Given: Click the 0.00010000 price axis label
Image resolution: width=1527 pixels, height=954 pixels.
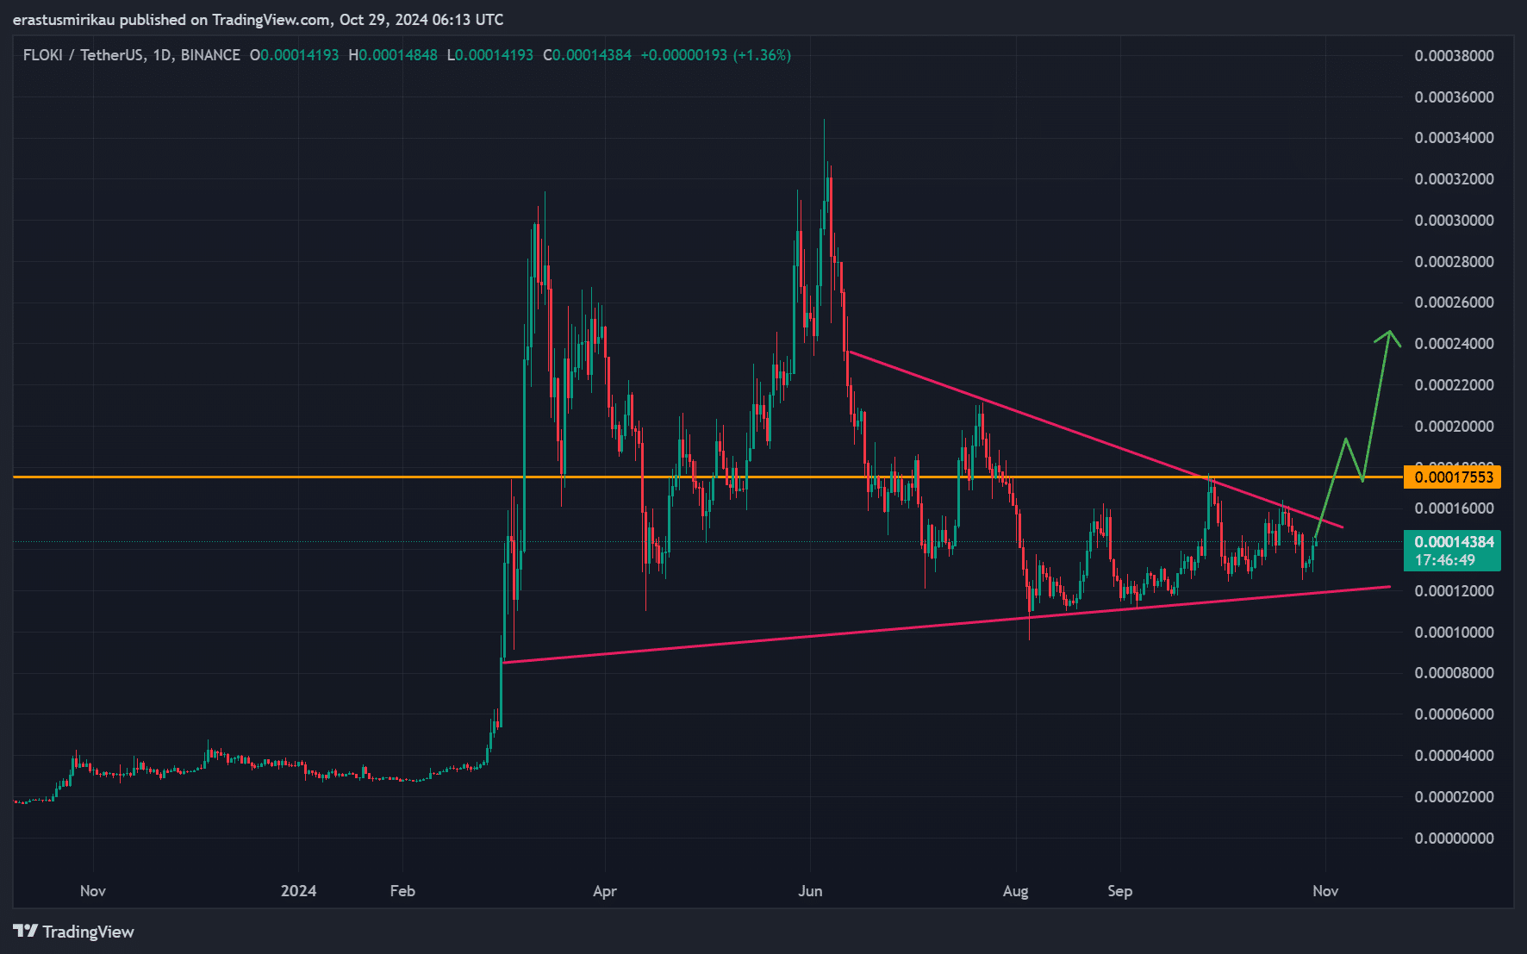Looking at the screenshot, I should [x=1454, y=633].
